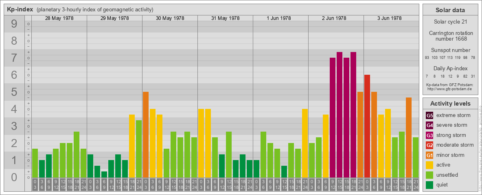Click the yellow 'active' legend swatch
This screenshot has height=195, width=482.
coord(429,165)
